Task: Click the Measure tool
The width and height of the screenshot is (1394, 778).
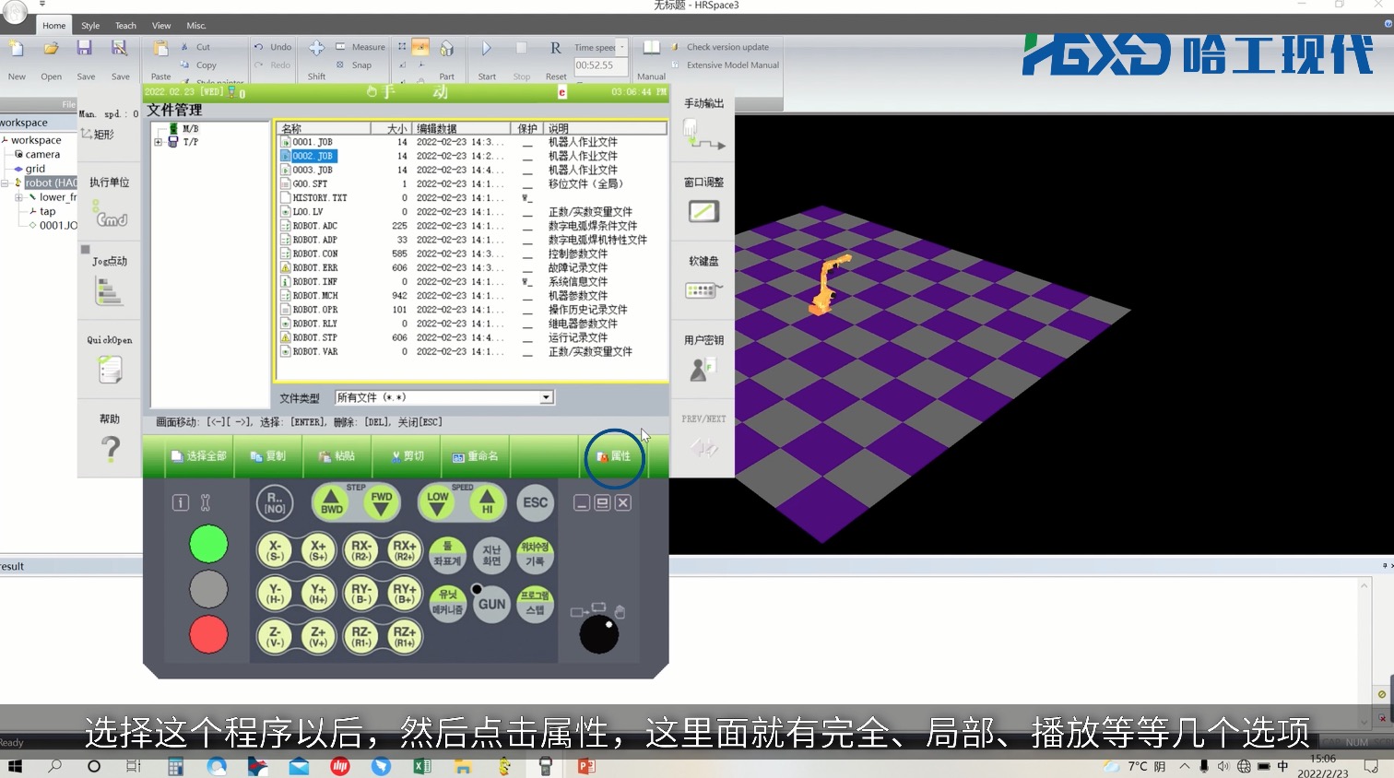Action: click(360, 47)
